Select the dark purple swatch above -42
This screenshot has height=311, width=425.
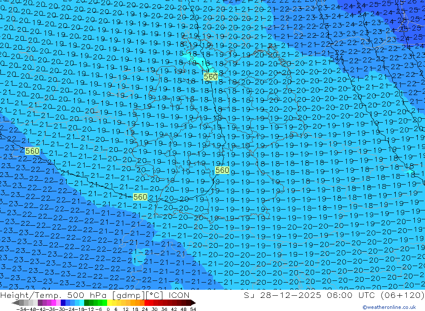pyautogui.click(x=40, y=303)
